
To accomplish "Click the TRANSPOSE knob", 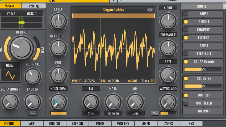I will (x=58, y=48).
